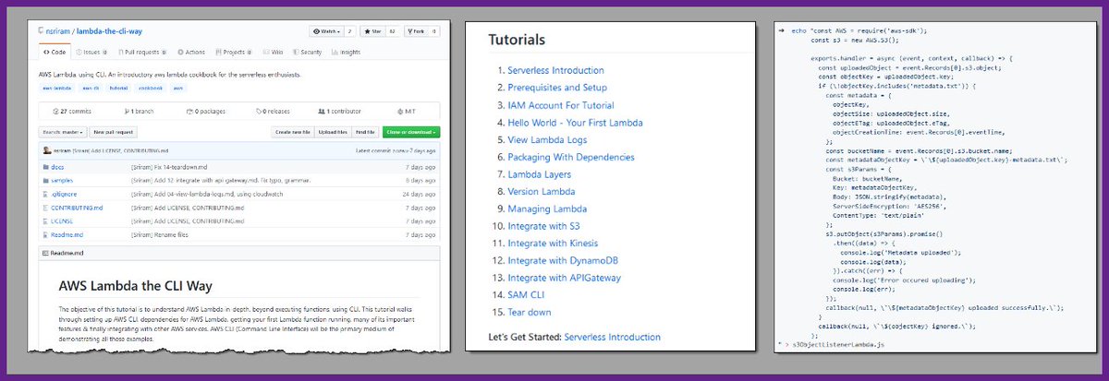View the 1 branch listing
Viewport: 1109px width, 381px height.
[x=139, y=112]
